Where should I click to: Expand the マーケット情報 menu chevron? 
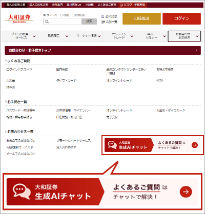pyautogui.click(x=99, y=36)
